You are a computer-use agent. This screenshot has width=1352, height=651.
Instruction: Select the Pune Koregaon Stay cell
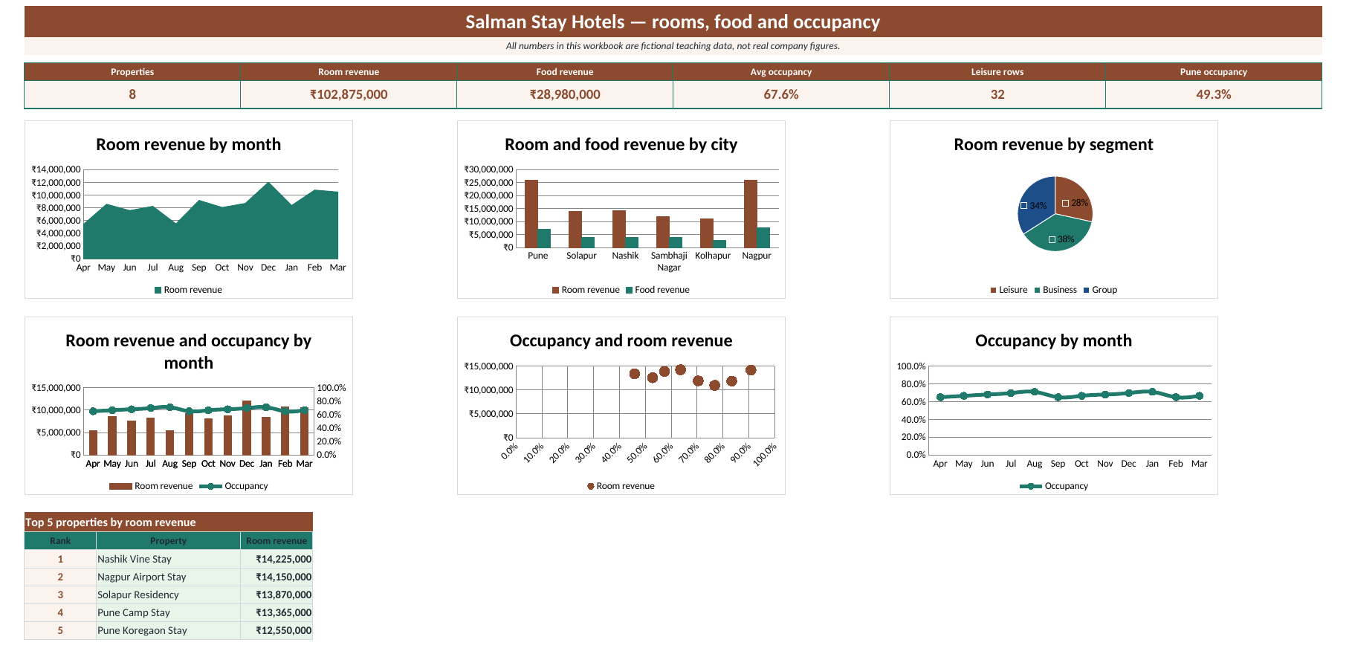coord(169,630)
